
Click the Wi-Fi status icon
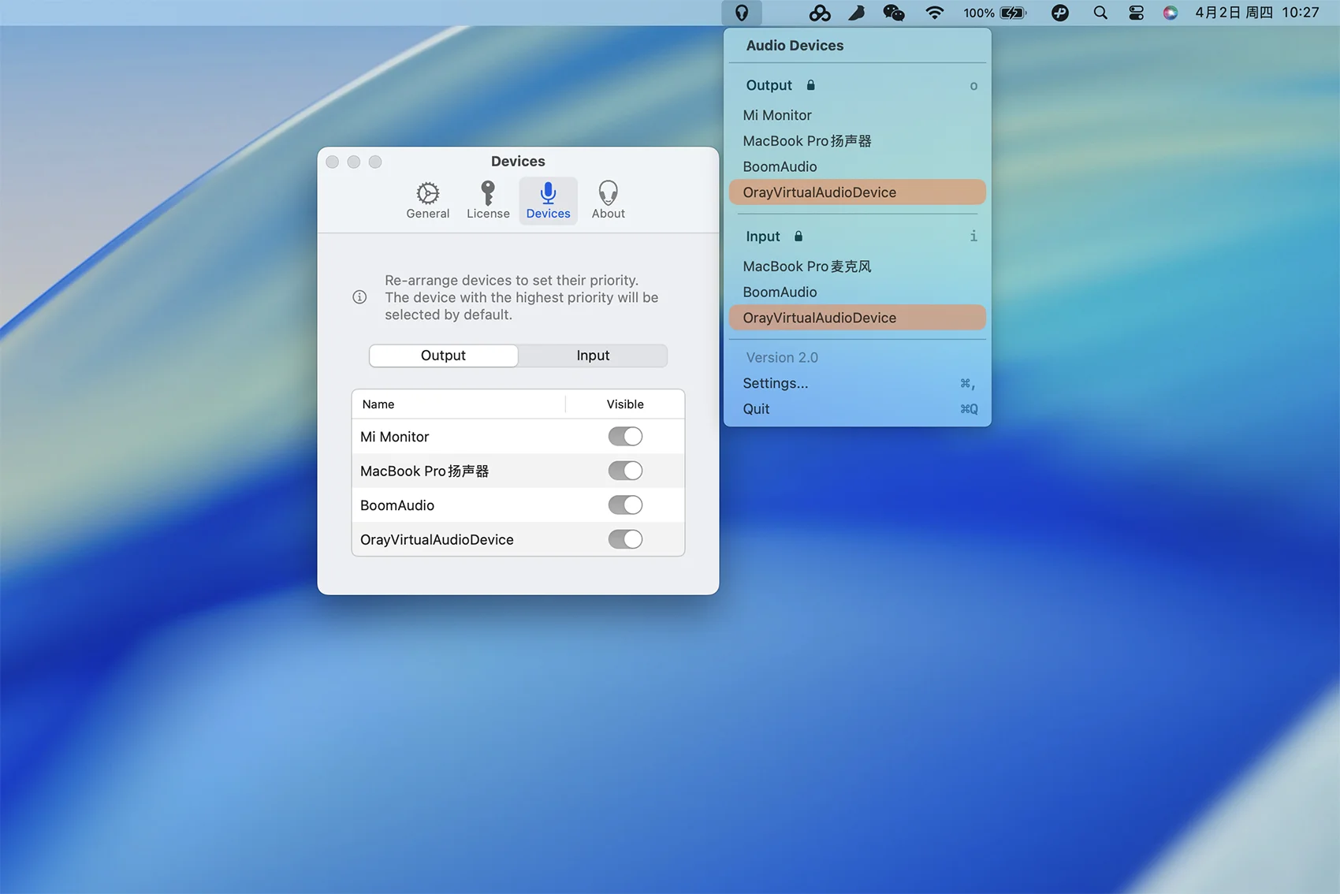[934, 13]
